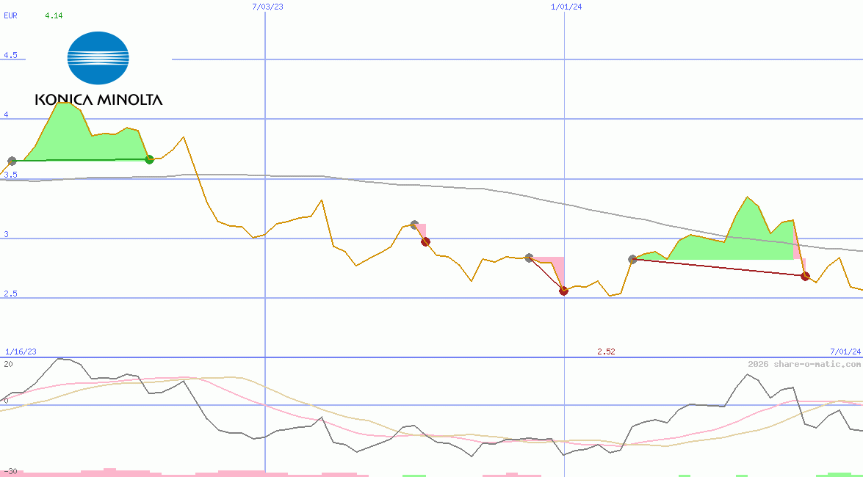The height and width of the screenshot is (477, 863).
Task: Click the red marker at the 2.52 low point
Action: coord(563,291)
